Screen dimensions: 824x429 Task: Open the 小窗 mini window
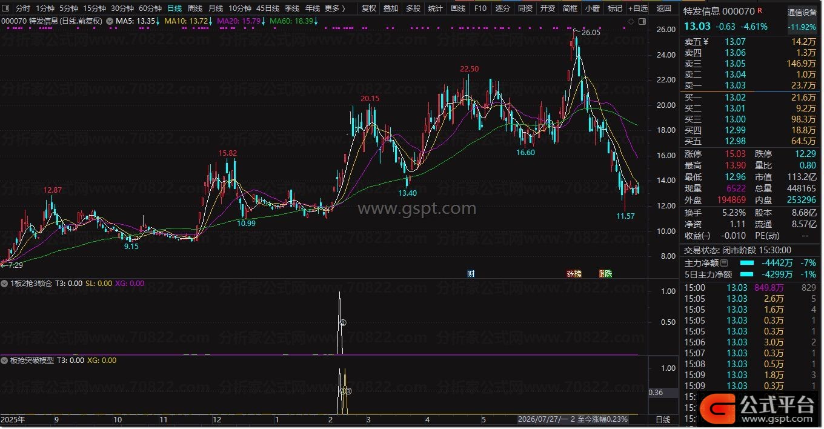(593, 8)
